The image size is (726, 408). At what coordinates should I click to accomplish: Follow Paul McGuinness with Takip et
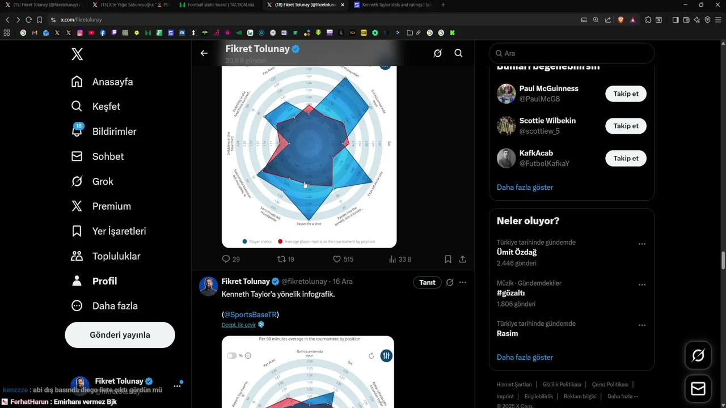(x=626, y=93)
